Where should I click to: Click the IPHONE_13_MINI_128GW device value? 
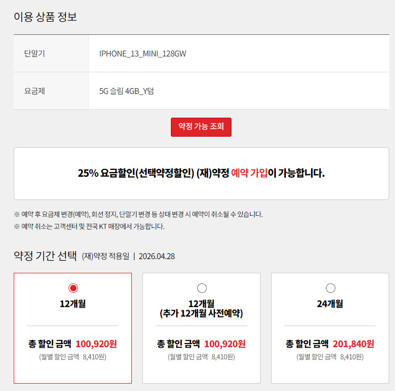pyautogui.click(x=142, y=53)
